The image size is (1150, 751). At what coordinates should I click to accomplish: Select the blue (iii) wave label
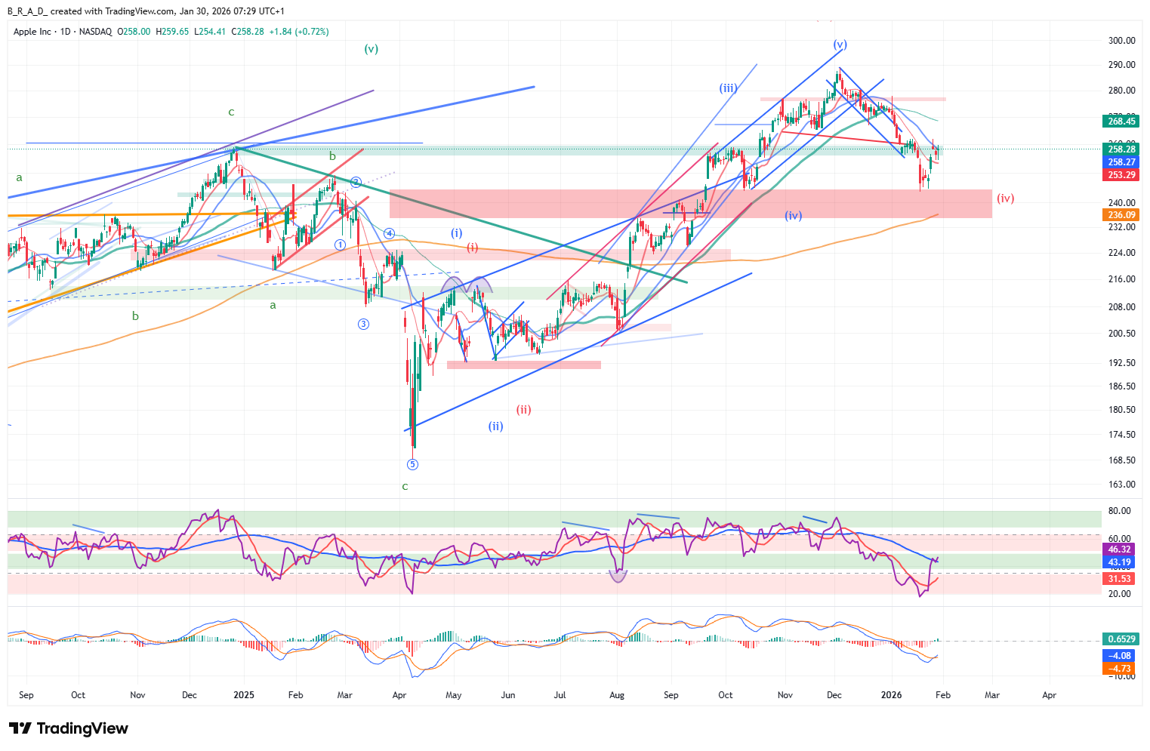pos(727,88)
